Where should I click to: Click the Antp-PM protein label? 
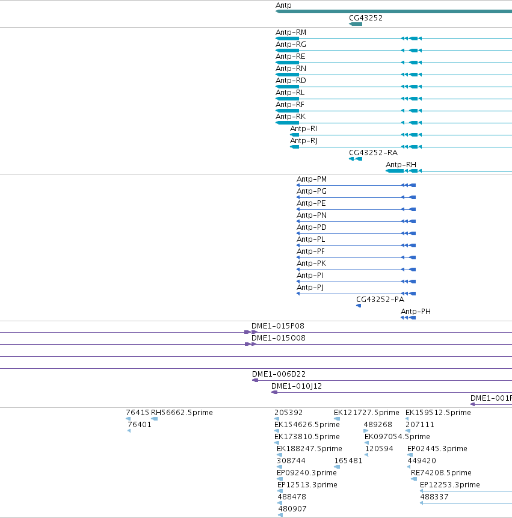[x=312, y=179]
